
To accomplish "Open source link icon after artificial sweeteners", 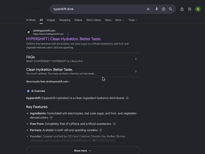I will (x=114, y=124).
